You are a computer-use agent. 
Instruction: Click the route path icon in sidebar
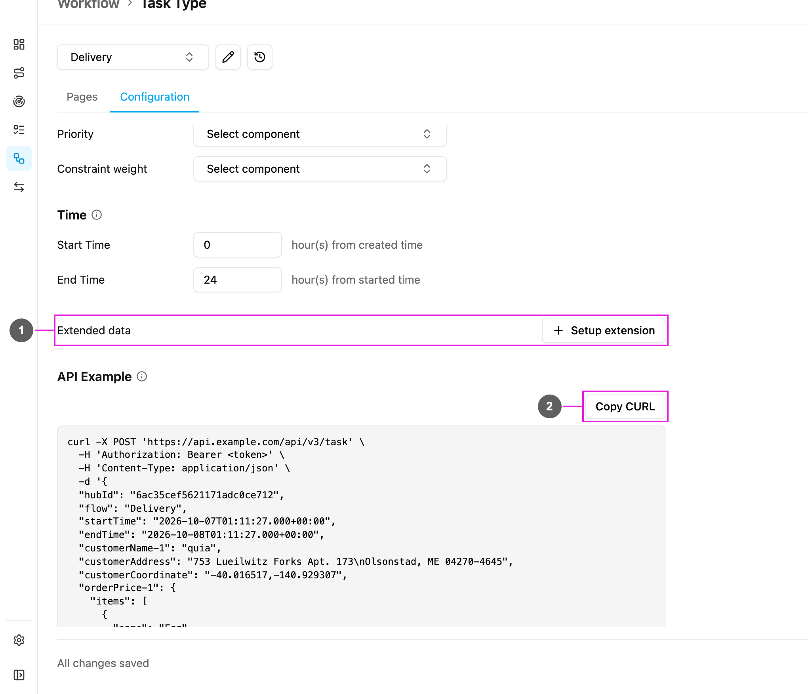19,73
